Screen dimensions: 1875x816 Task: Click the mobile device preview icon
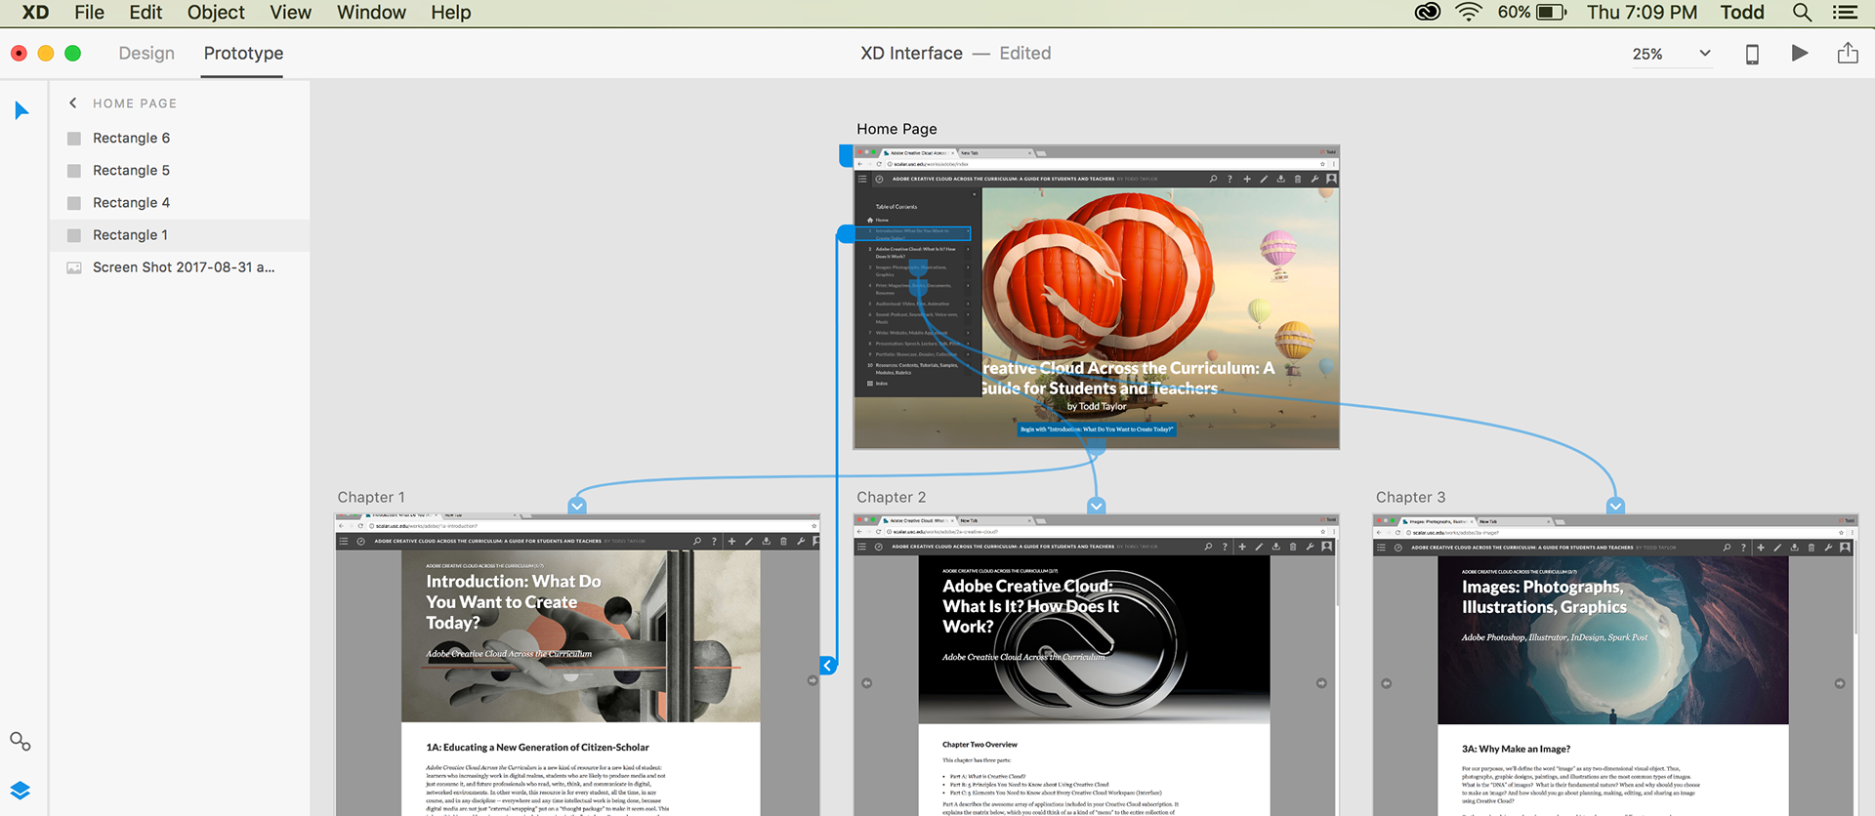click(x=1752, y=55)
